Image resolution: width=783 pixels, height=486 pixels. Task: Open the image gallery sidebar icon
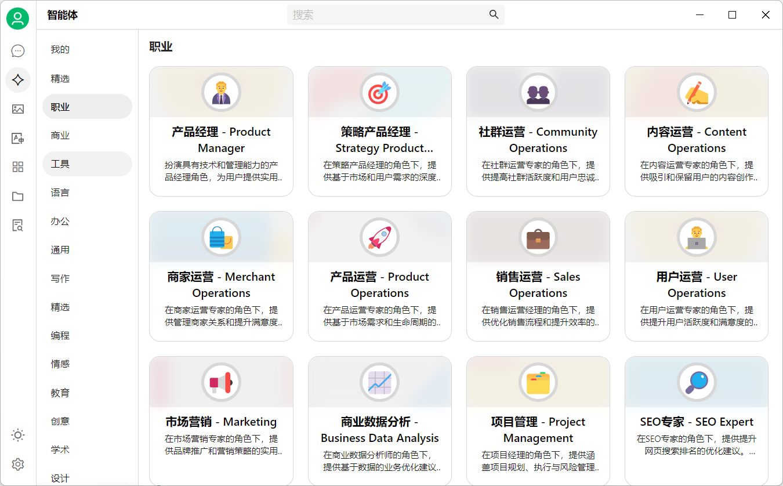(17, 109)
